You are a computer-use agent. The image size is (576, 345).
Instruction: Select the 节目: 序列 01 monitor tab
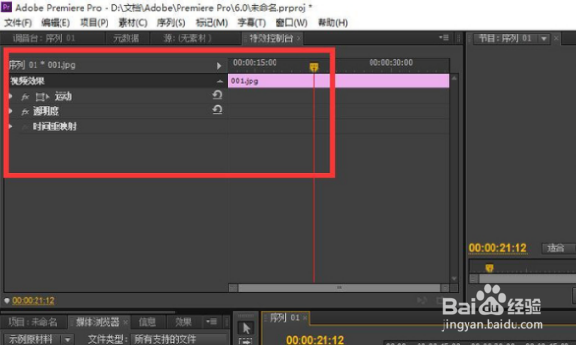coord(506,38)
